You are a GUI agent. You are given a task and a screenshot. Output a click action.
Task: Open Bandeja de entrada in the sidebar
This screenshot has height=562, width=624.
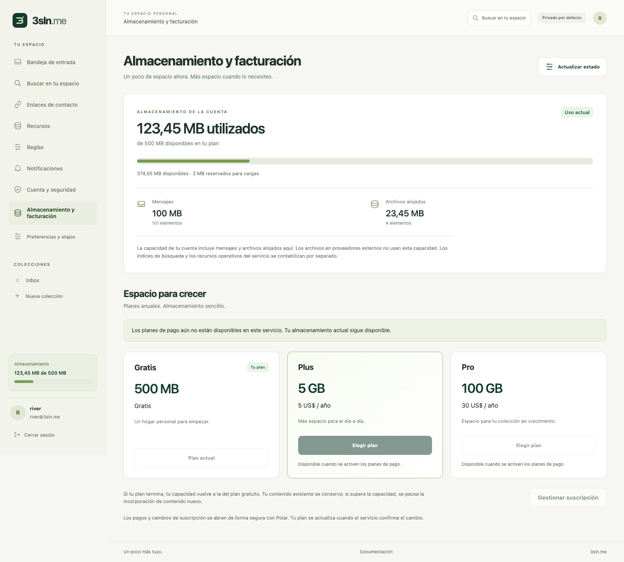tap(53, 62)
